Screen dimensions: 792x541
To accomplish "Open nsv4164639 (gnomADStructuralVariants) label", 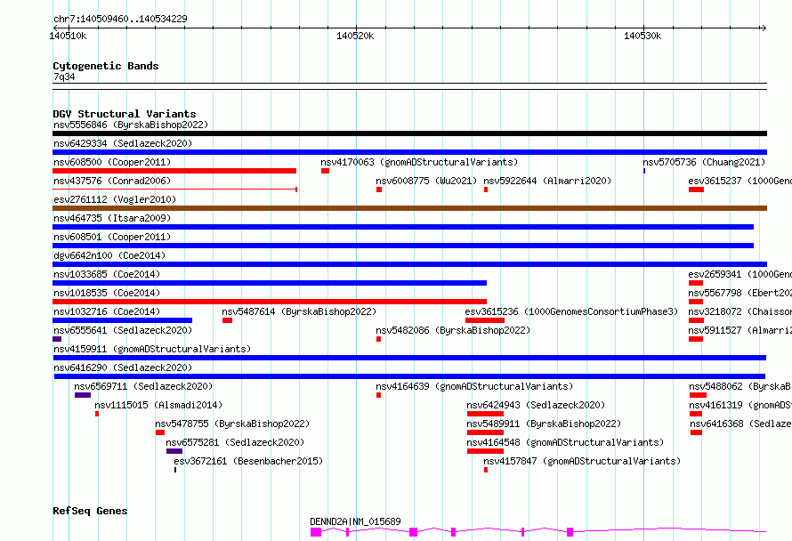I will pos(474,386).
